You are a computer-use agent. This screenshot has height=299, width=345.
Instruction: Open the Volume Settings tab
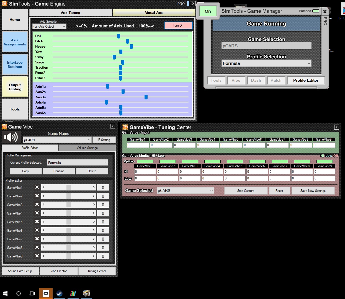point(87,148)
